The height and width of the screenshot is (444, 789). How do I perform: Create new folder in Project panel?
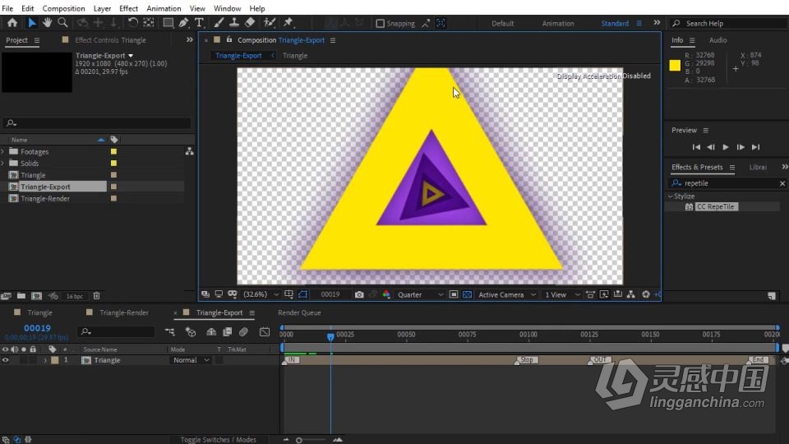coord(21,296)
